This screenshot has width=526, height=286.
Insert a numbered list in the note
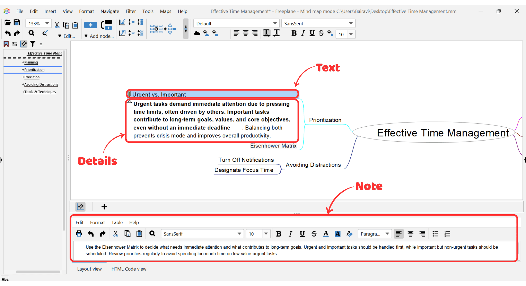pos(447,234)
